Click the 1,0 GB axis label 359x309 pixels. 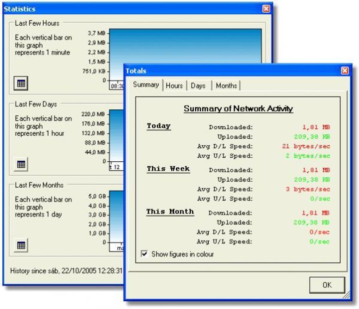pyautogui.click(x=97, y=233)
